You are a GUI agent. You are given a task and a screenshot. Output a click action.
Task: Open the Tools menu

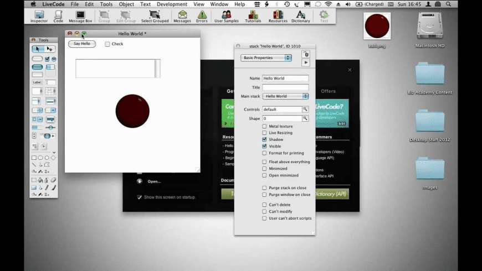coord(106,4)
